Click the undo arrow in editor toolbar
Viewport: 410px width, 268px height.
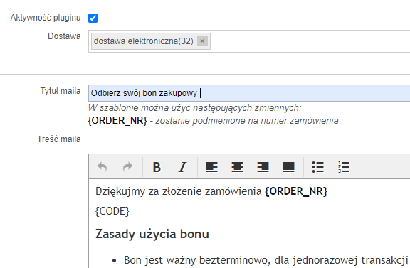pyautogui.click(x=102, y=167)
